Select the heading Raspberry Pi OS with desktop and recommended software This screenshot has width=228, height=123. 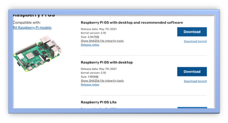pos(132,23)
